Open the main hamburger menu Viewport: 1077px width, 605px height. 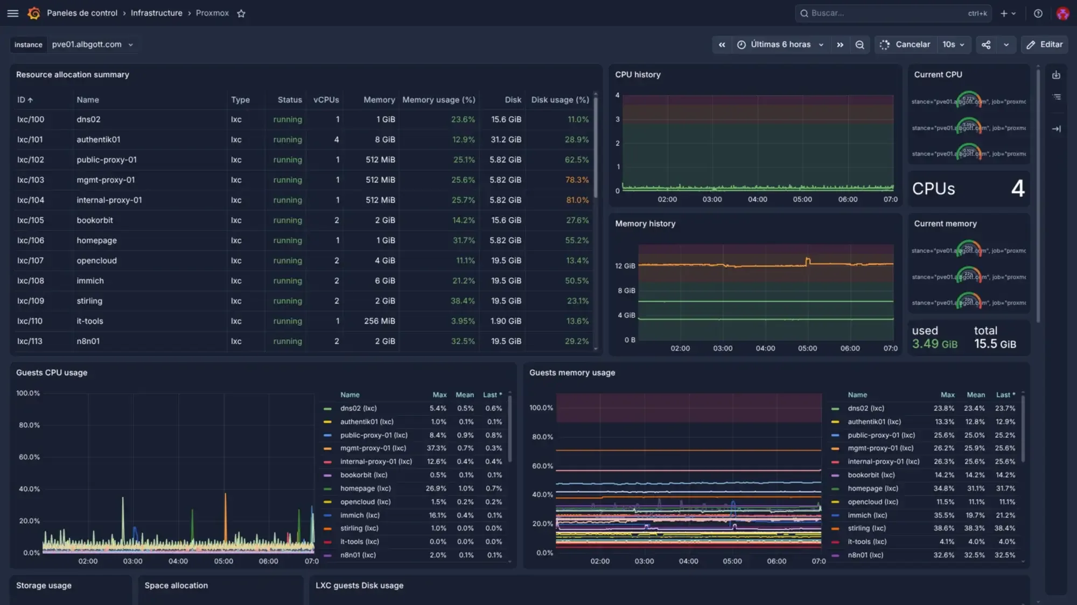click(x=13, y=13)
